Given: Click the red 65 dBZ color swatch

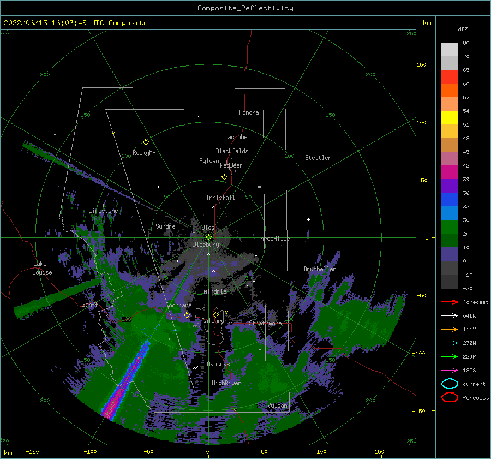Looking at the screenshot, I should point(450,76).
